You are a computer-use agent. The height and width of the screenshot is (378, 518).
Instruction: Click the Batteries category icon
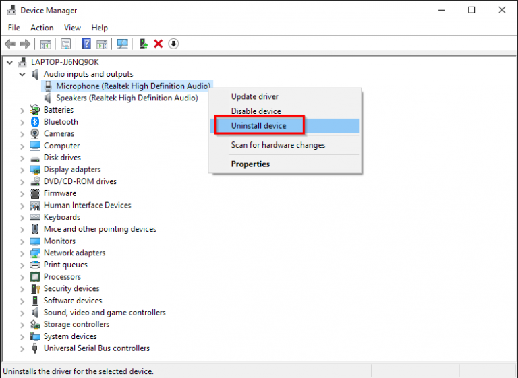pyautogui.click(x=34, y=110)
